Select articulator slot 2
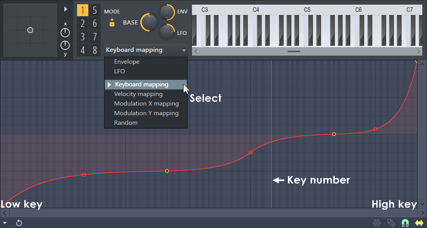Image resolution: width=427 pixels, height=228 pixels. pos(82,23)
